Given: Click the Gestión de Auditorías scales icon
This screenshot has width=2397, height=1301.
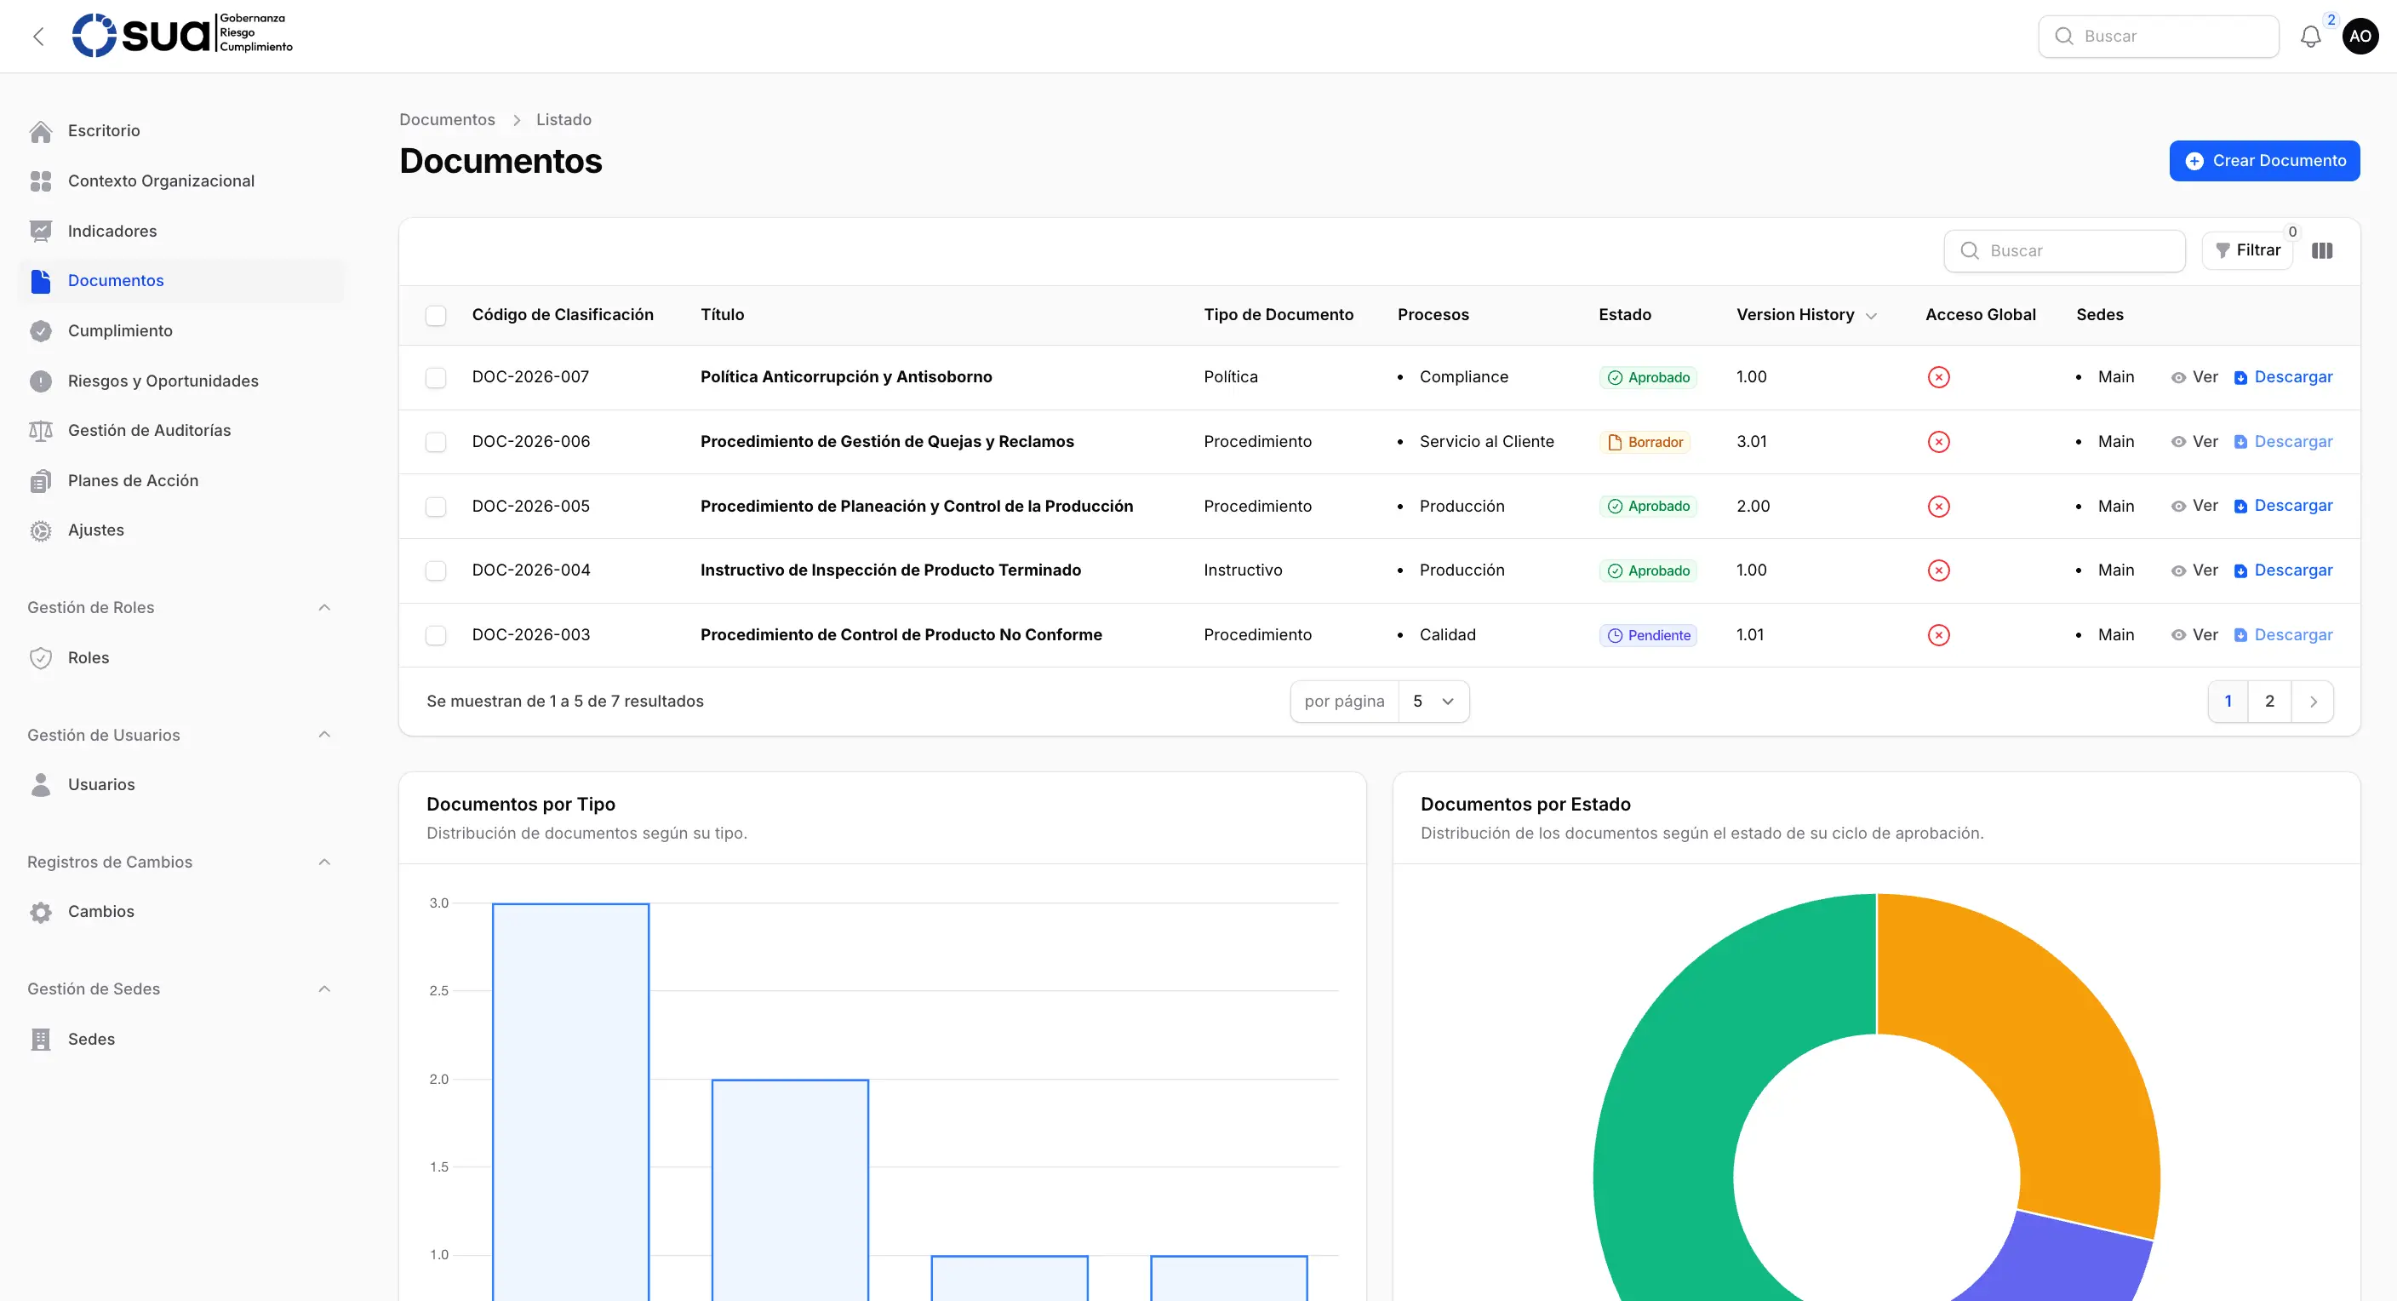Looking at the screenshot, I should pos(40,431).
